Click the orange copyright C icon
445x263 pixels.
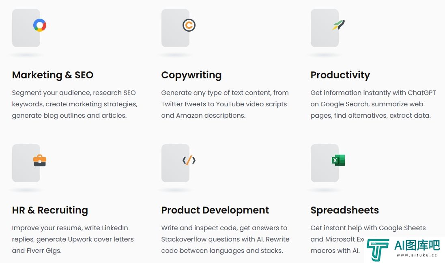tap(189, 25)
